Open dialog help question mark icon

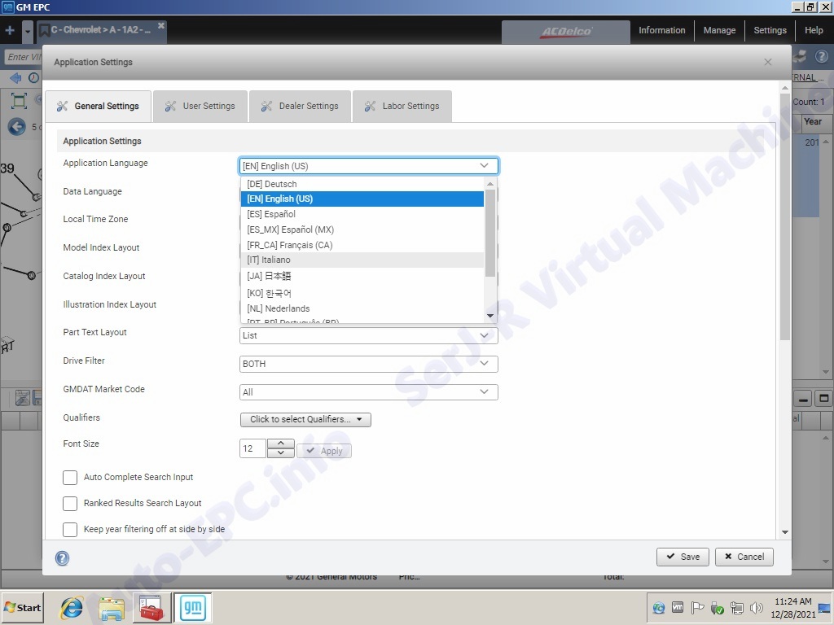click(x=62, y=558)
